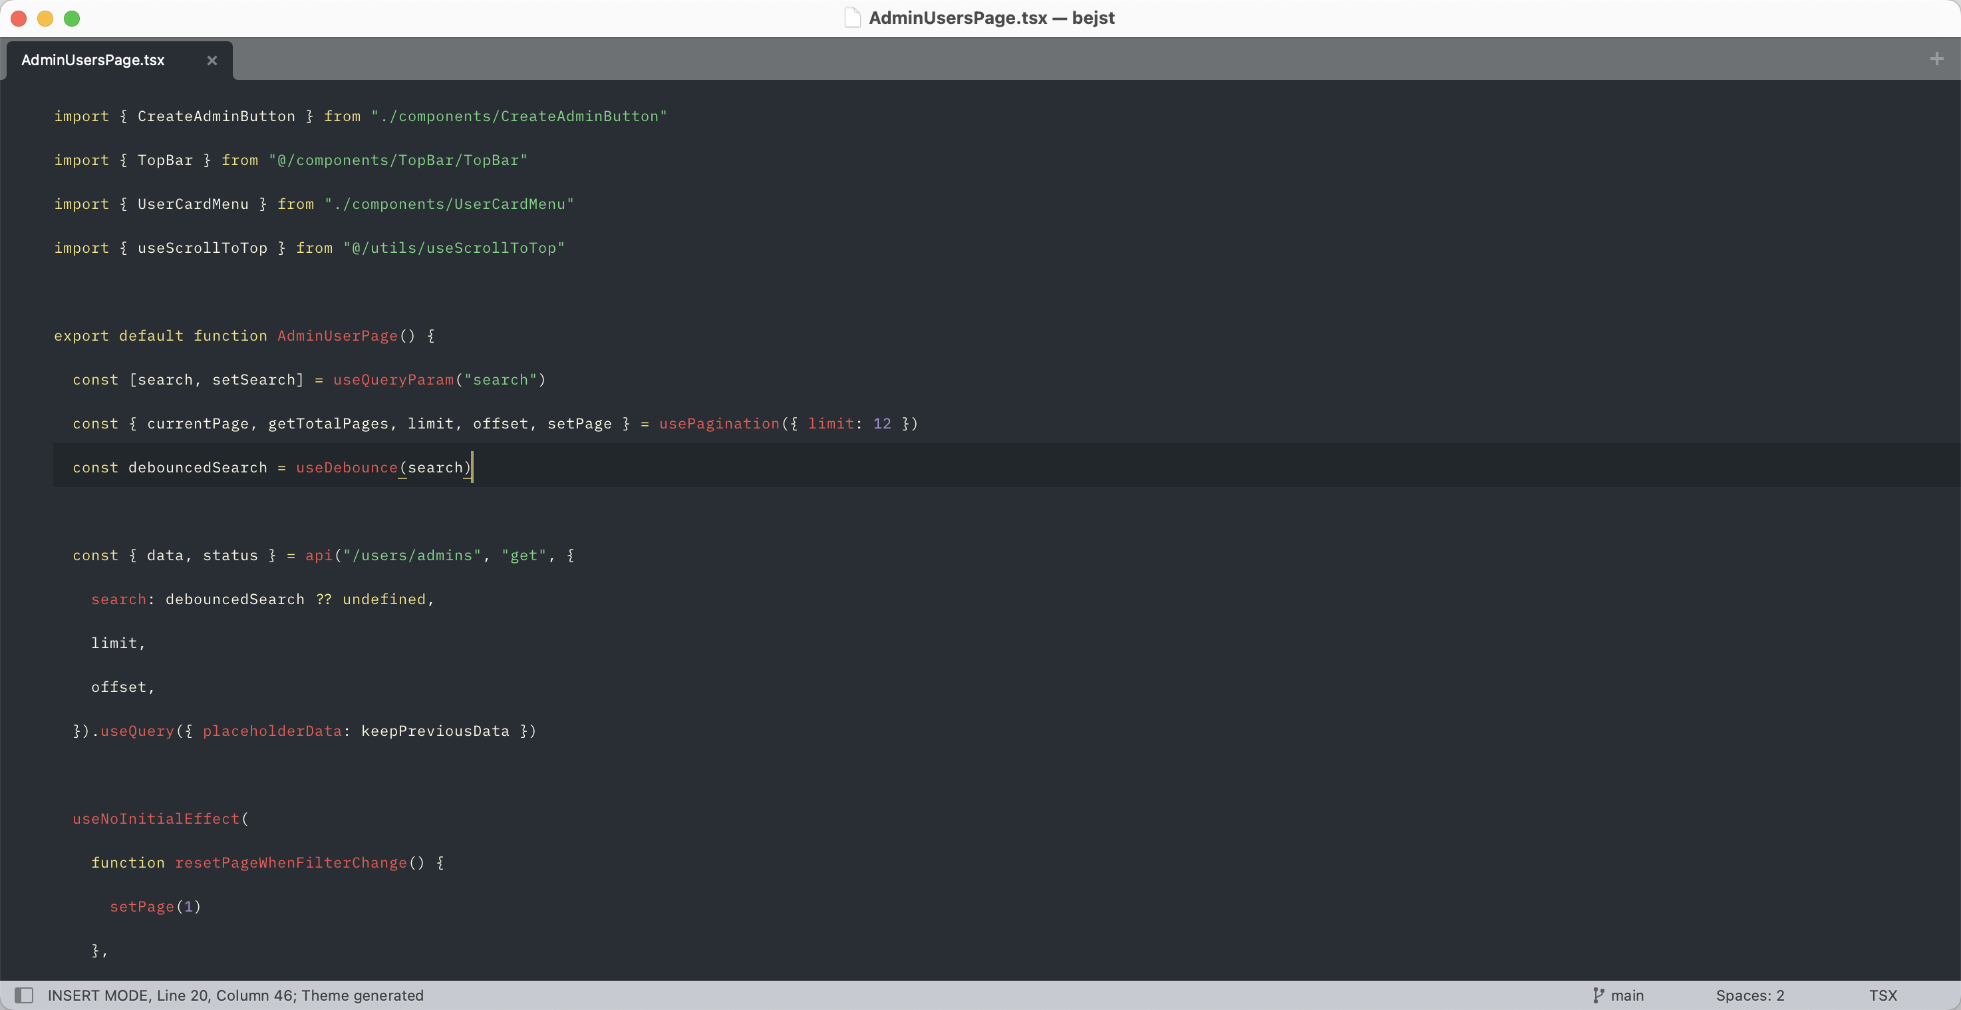Toggle the sidebar icon in status bar

25,995
